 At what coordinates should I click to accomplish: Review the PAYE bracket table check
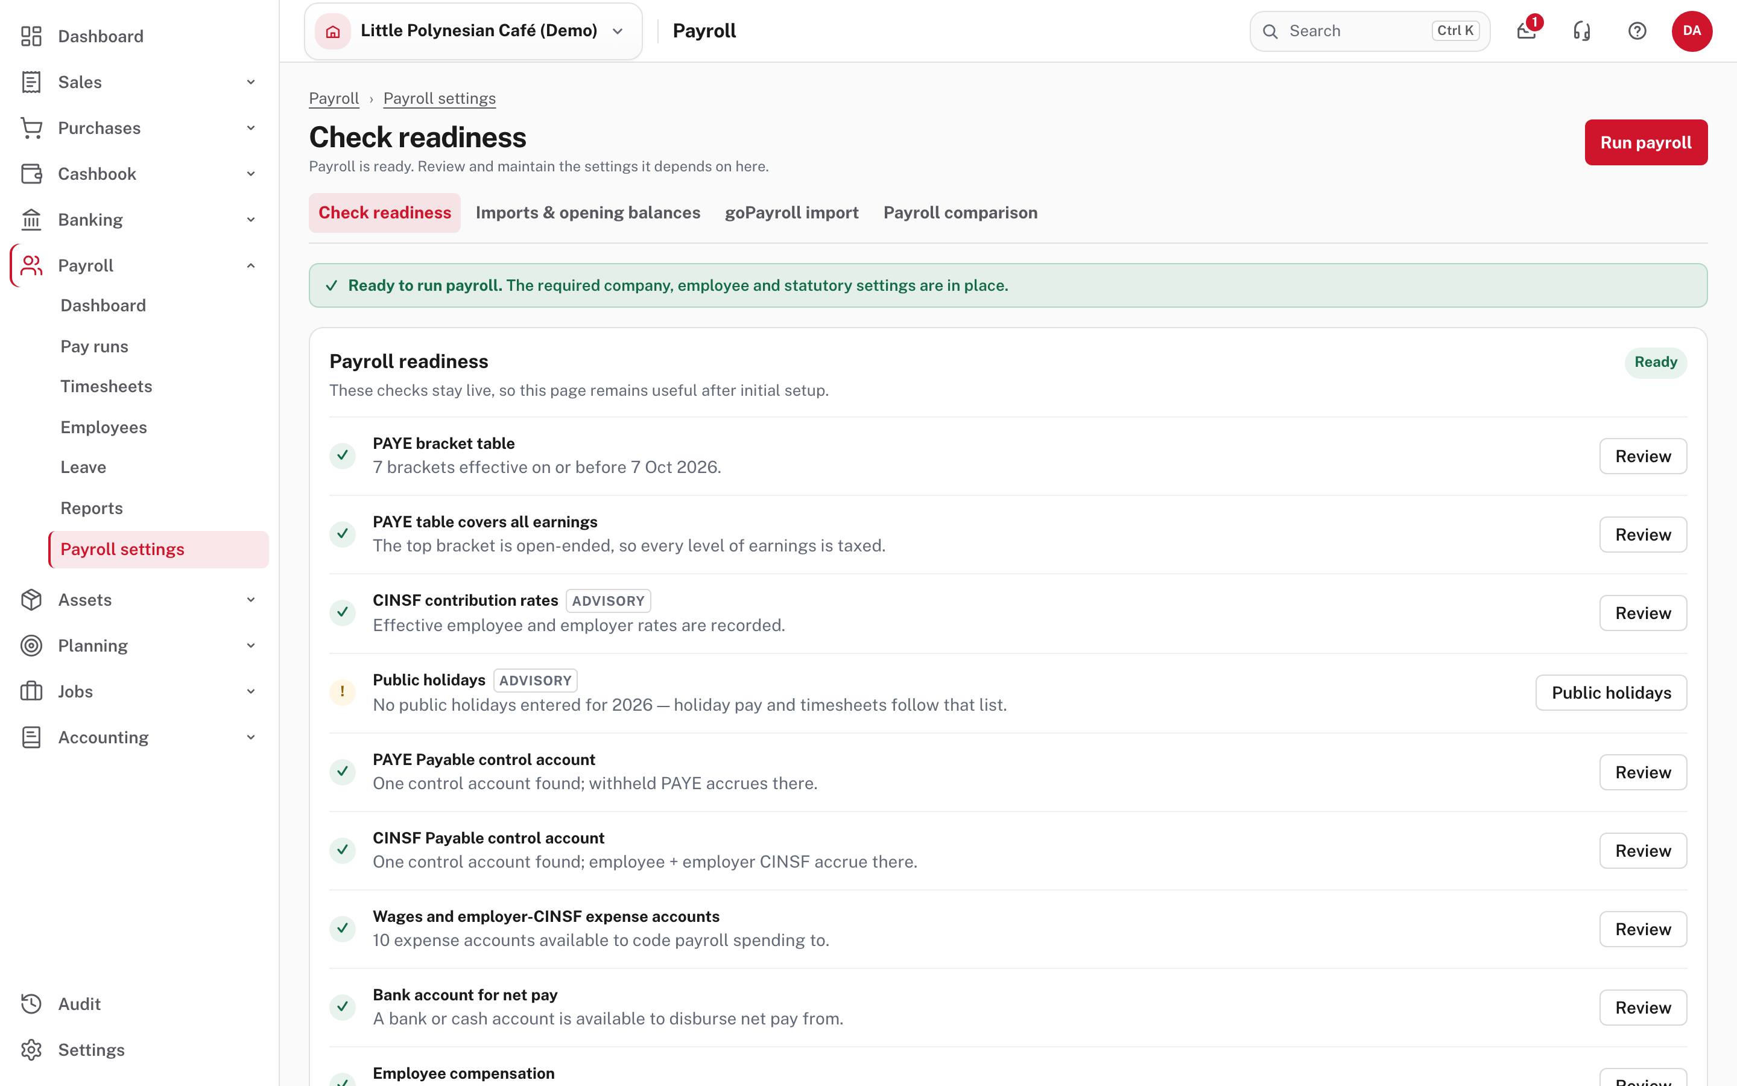tap(1643, 456)
